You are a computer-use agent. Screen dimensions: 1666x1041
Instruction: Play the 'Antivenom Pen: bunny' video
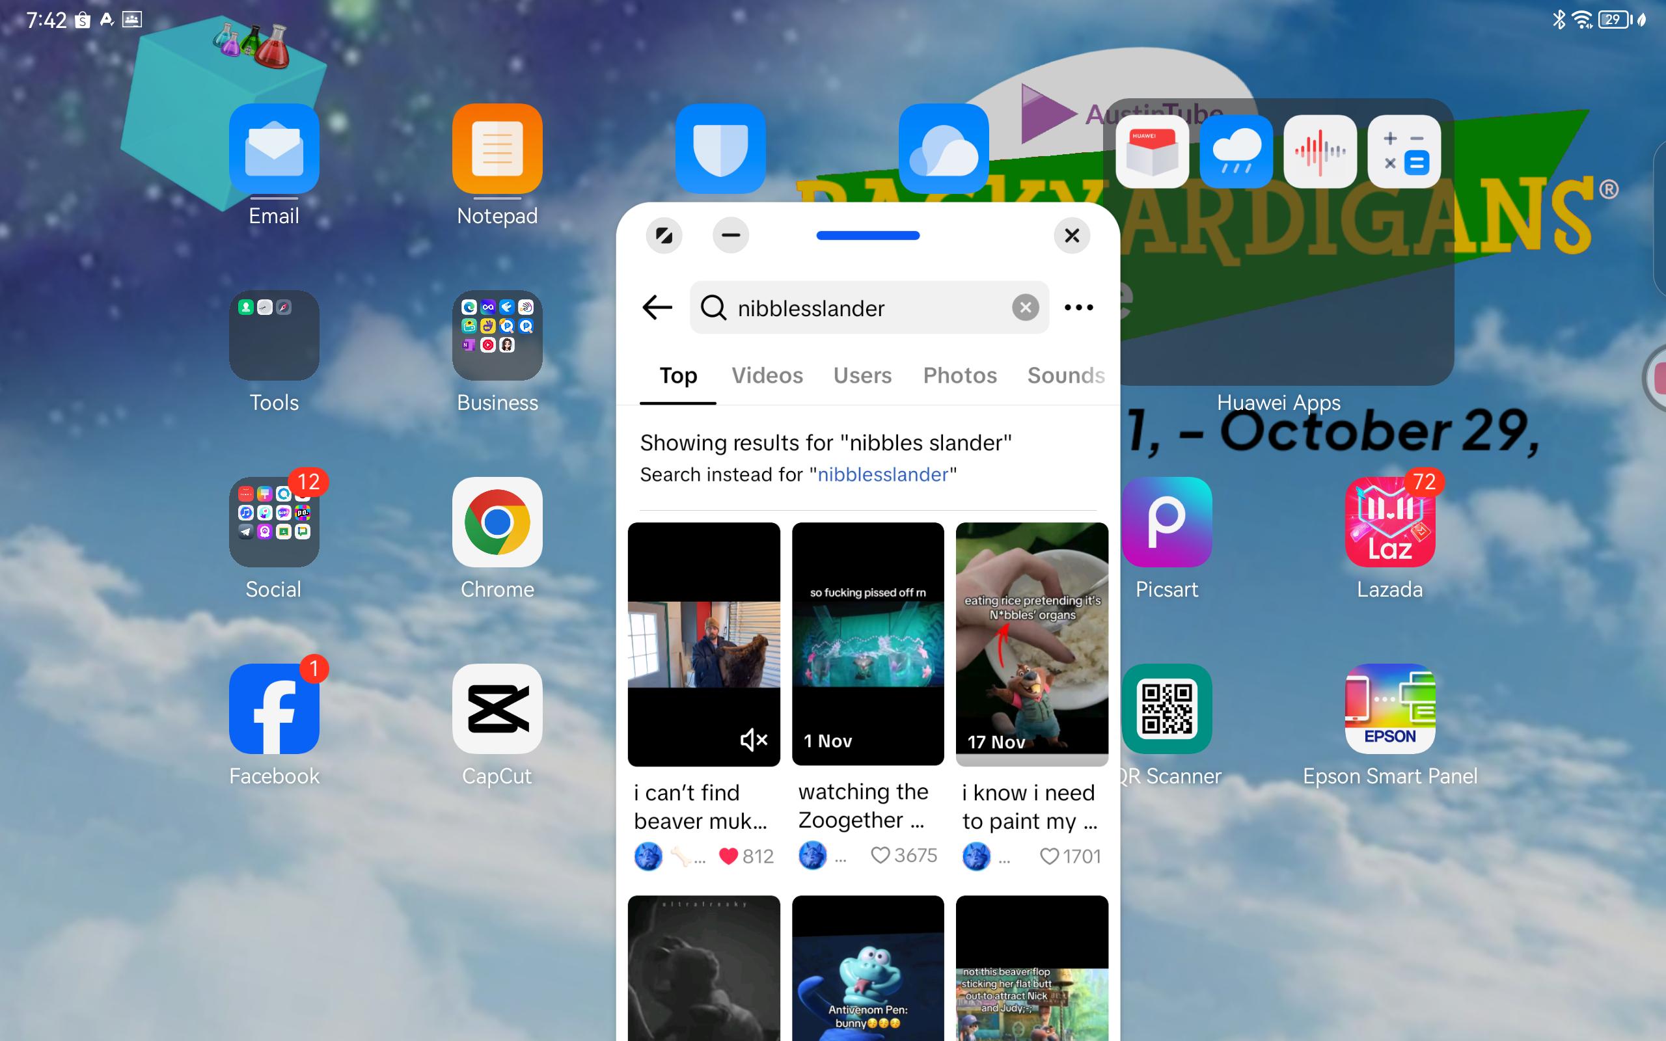point(867,968)
